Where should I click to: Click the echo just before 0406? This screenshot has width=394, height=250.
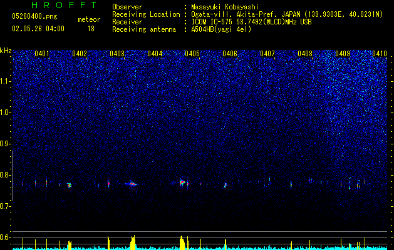pyautogui.click(x=226, y=185)
